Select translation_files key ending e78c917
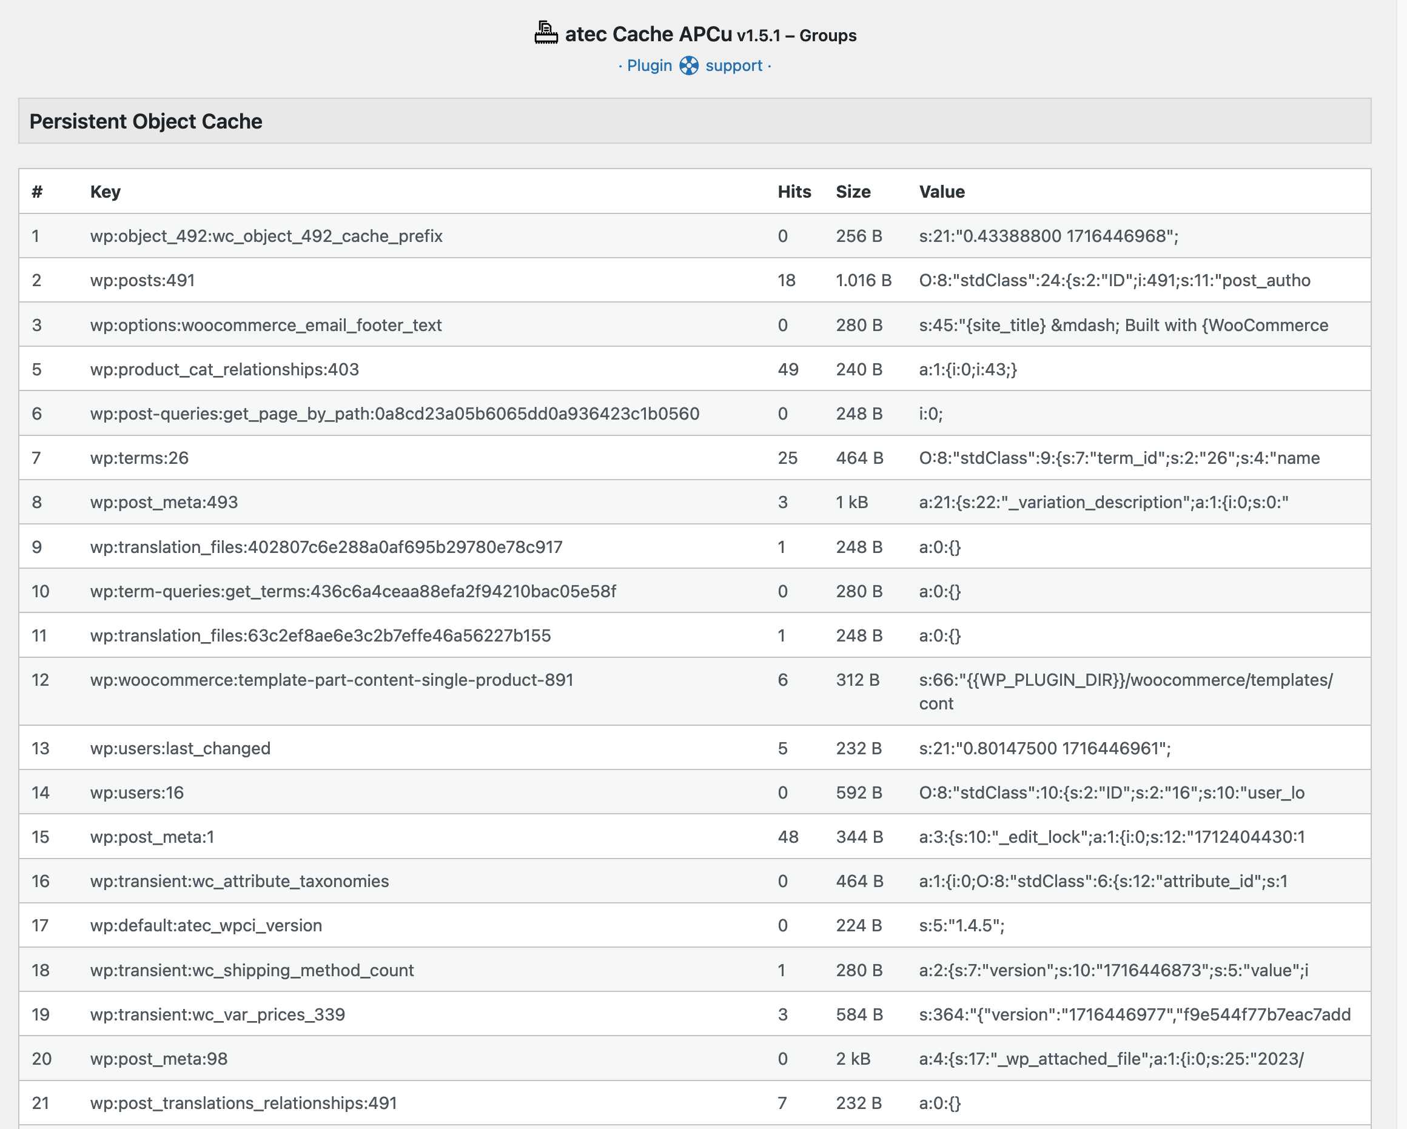Screen dimensions: 1407x1129 click(326, 547)
